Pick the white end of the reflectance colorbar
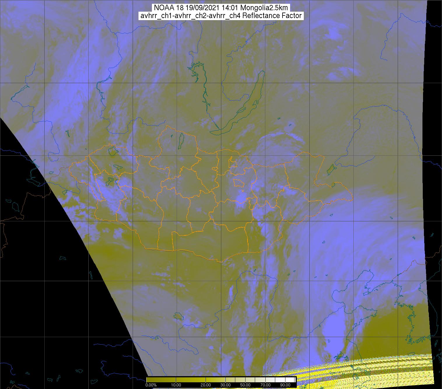 (x=290, y=380)
